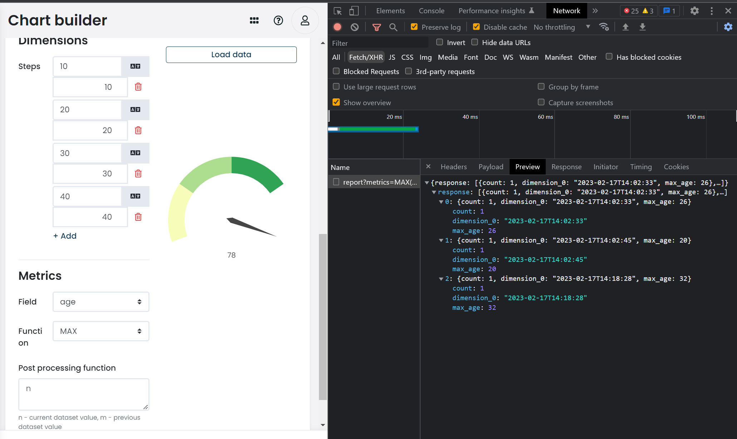The image size is (737, 439).
Task: Open the help question mark icon
Action: click(278, 20)
